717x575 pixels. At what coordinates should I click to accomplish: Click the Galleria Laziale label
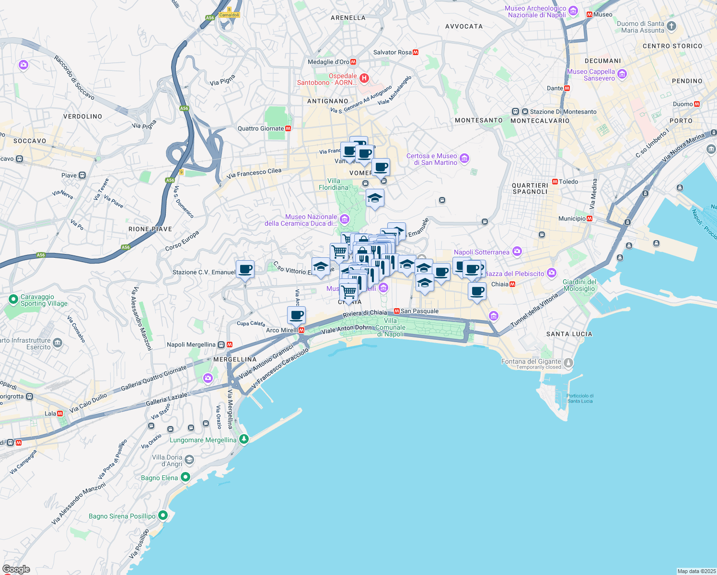pyautogui.click(x=167, y=399)
